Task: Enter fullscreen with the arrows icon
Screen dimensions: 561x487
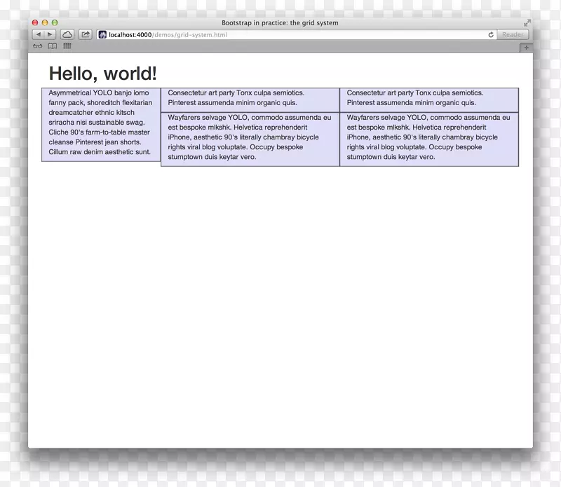Action: (527, 23)
